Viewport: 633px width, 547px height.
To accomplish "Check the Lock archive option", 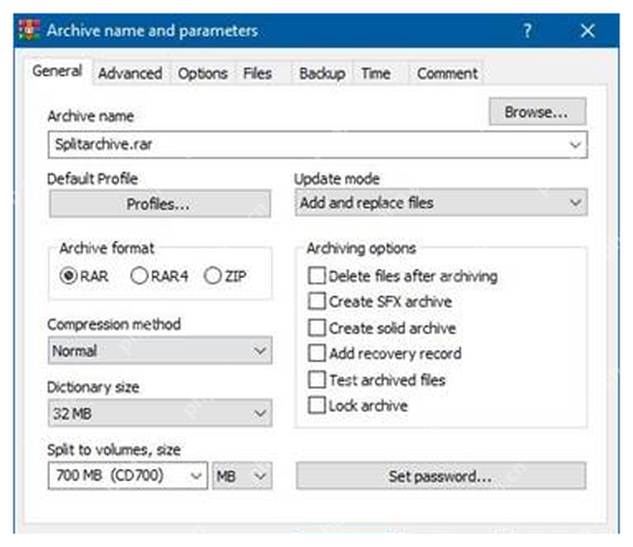I will click(x=357, y=405).
